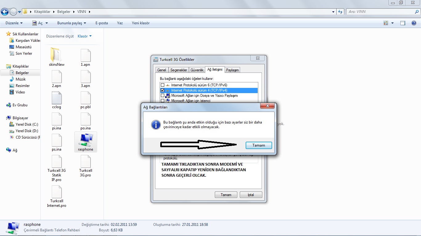Click Yaz in the Explorer toolbar
Viewport: 421px width, 236px height.
tap(120, 23)
